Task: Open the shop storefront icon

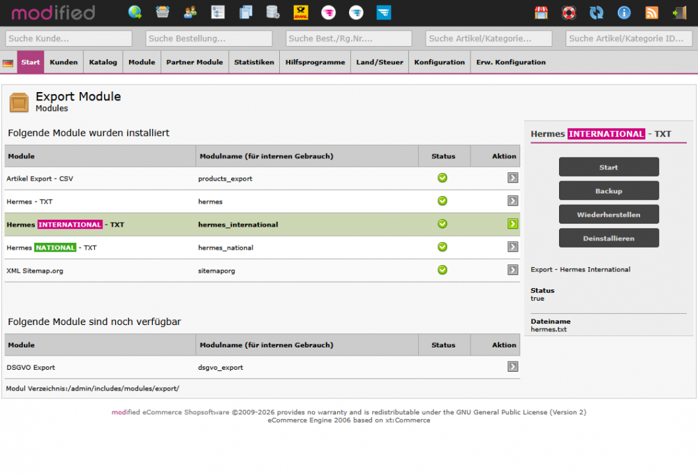Action: tap(541, 13)
